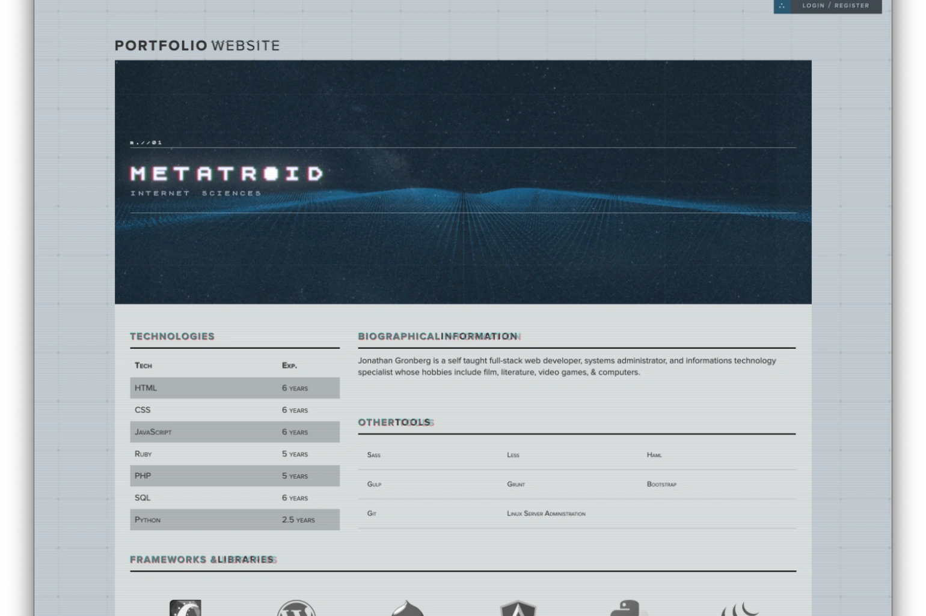Open the Drupal framework icon

408,608
